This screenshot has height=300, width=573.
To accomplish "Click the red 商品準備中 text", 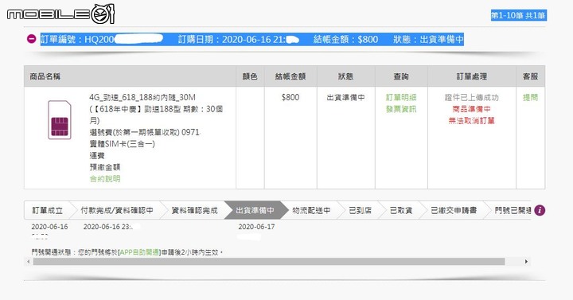I will coord(471,109).
